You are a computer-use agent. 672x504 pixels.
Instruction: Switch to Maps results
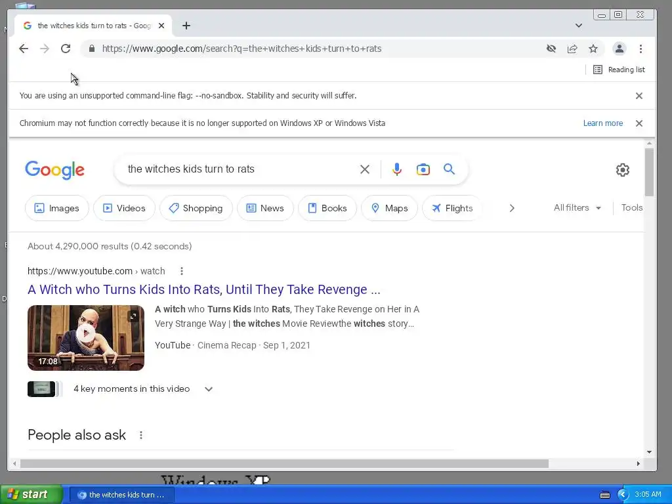(x=390, y=208)
